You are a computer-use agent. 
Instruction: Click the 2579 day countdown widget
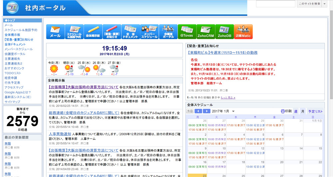pyautogui.click(x=22, y=119)
